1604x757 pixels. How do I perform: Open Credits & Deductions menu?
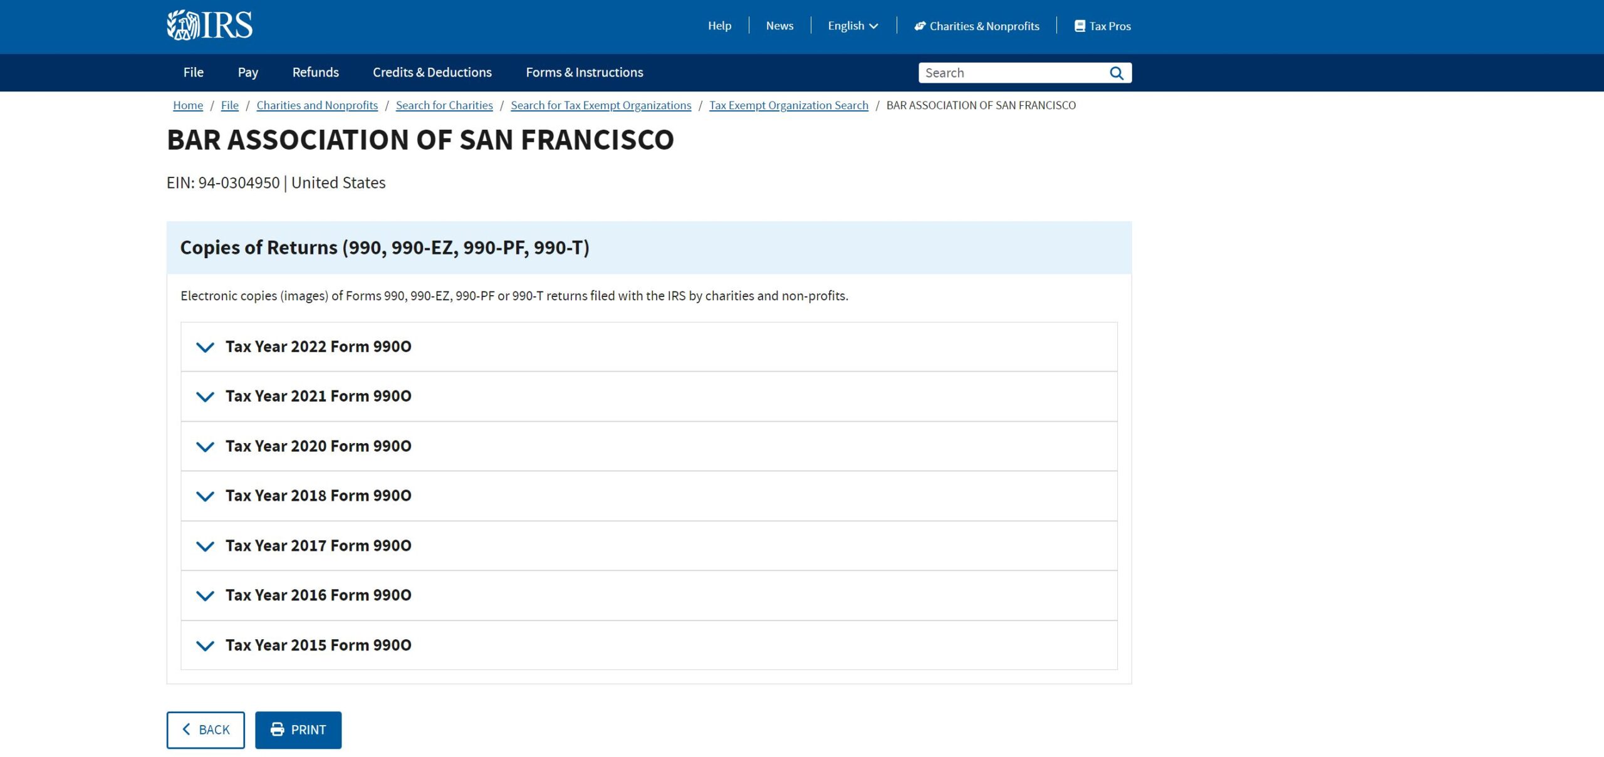point(432,72)
